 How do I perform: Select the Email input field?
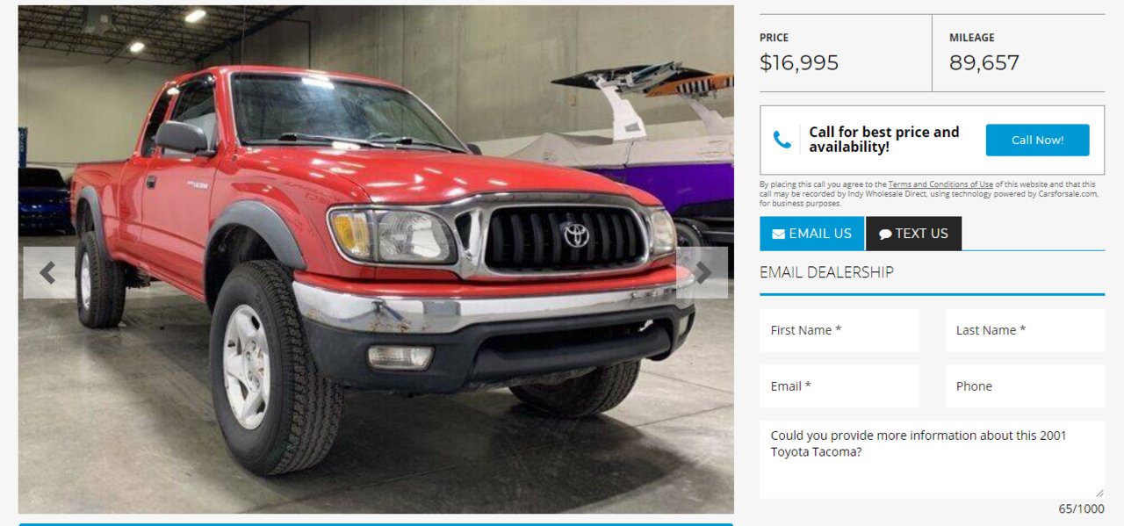839,386
